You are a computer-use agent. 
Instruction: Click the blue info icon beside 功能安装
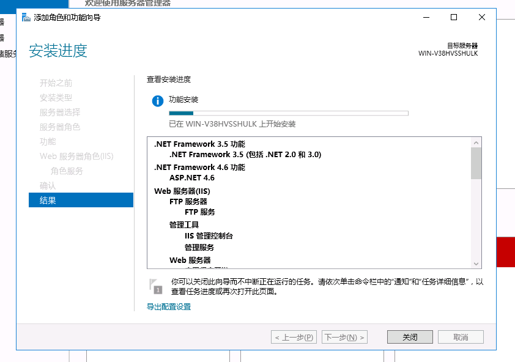click(158, 101)
